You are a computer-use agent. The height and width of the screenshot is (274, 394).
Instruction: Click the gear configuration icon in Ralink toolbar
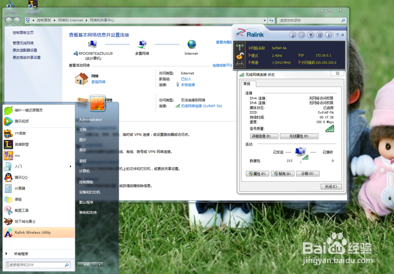[x=301, y=35]
